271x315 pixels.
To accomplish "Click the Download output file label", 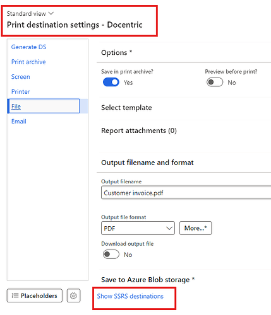I will click(127, 244).
